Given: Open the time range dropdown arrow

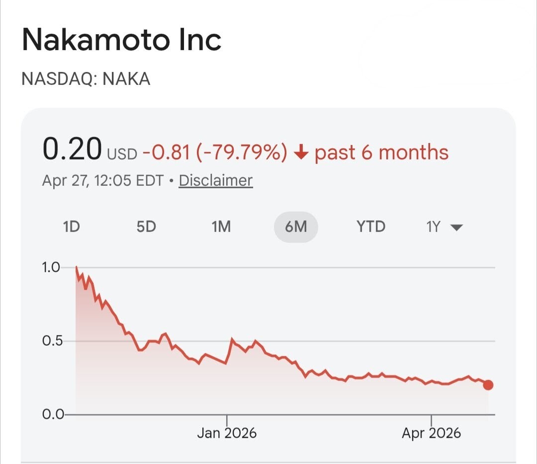Looking at the screenshot, I should 456,227.
